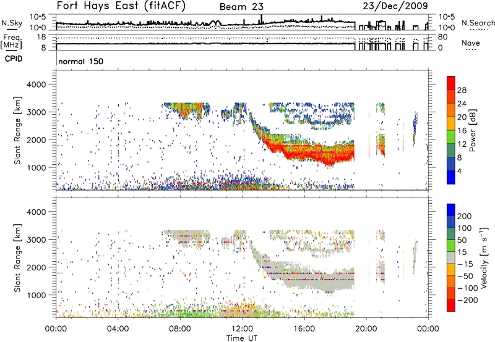Viewport: 495px width, 342px height.
Task: Click the '80' Nave axis tick
Action: coord(442,37)
